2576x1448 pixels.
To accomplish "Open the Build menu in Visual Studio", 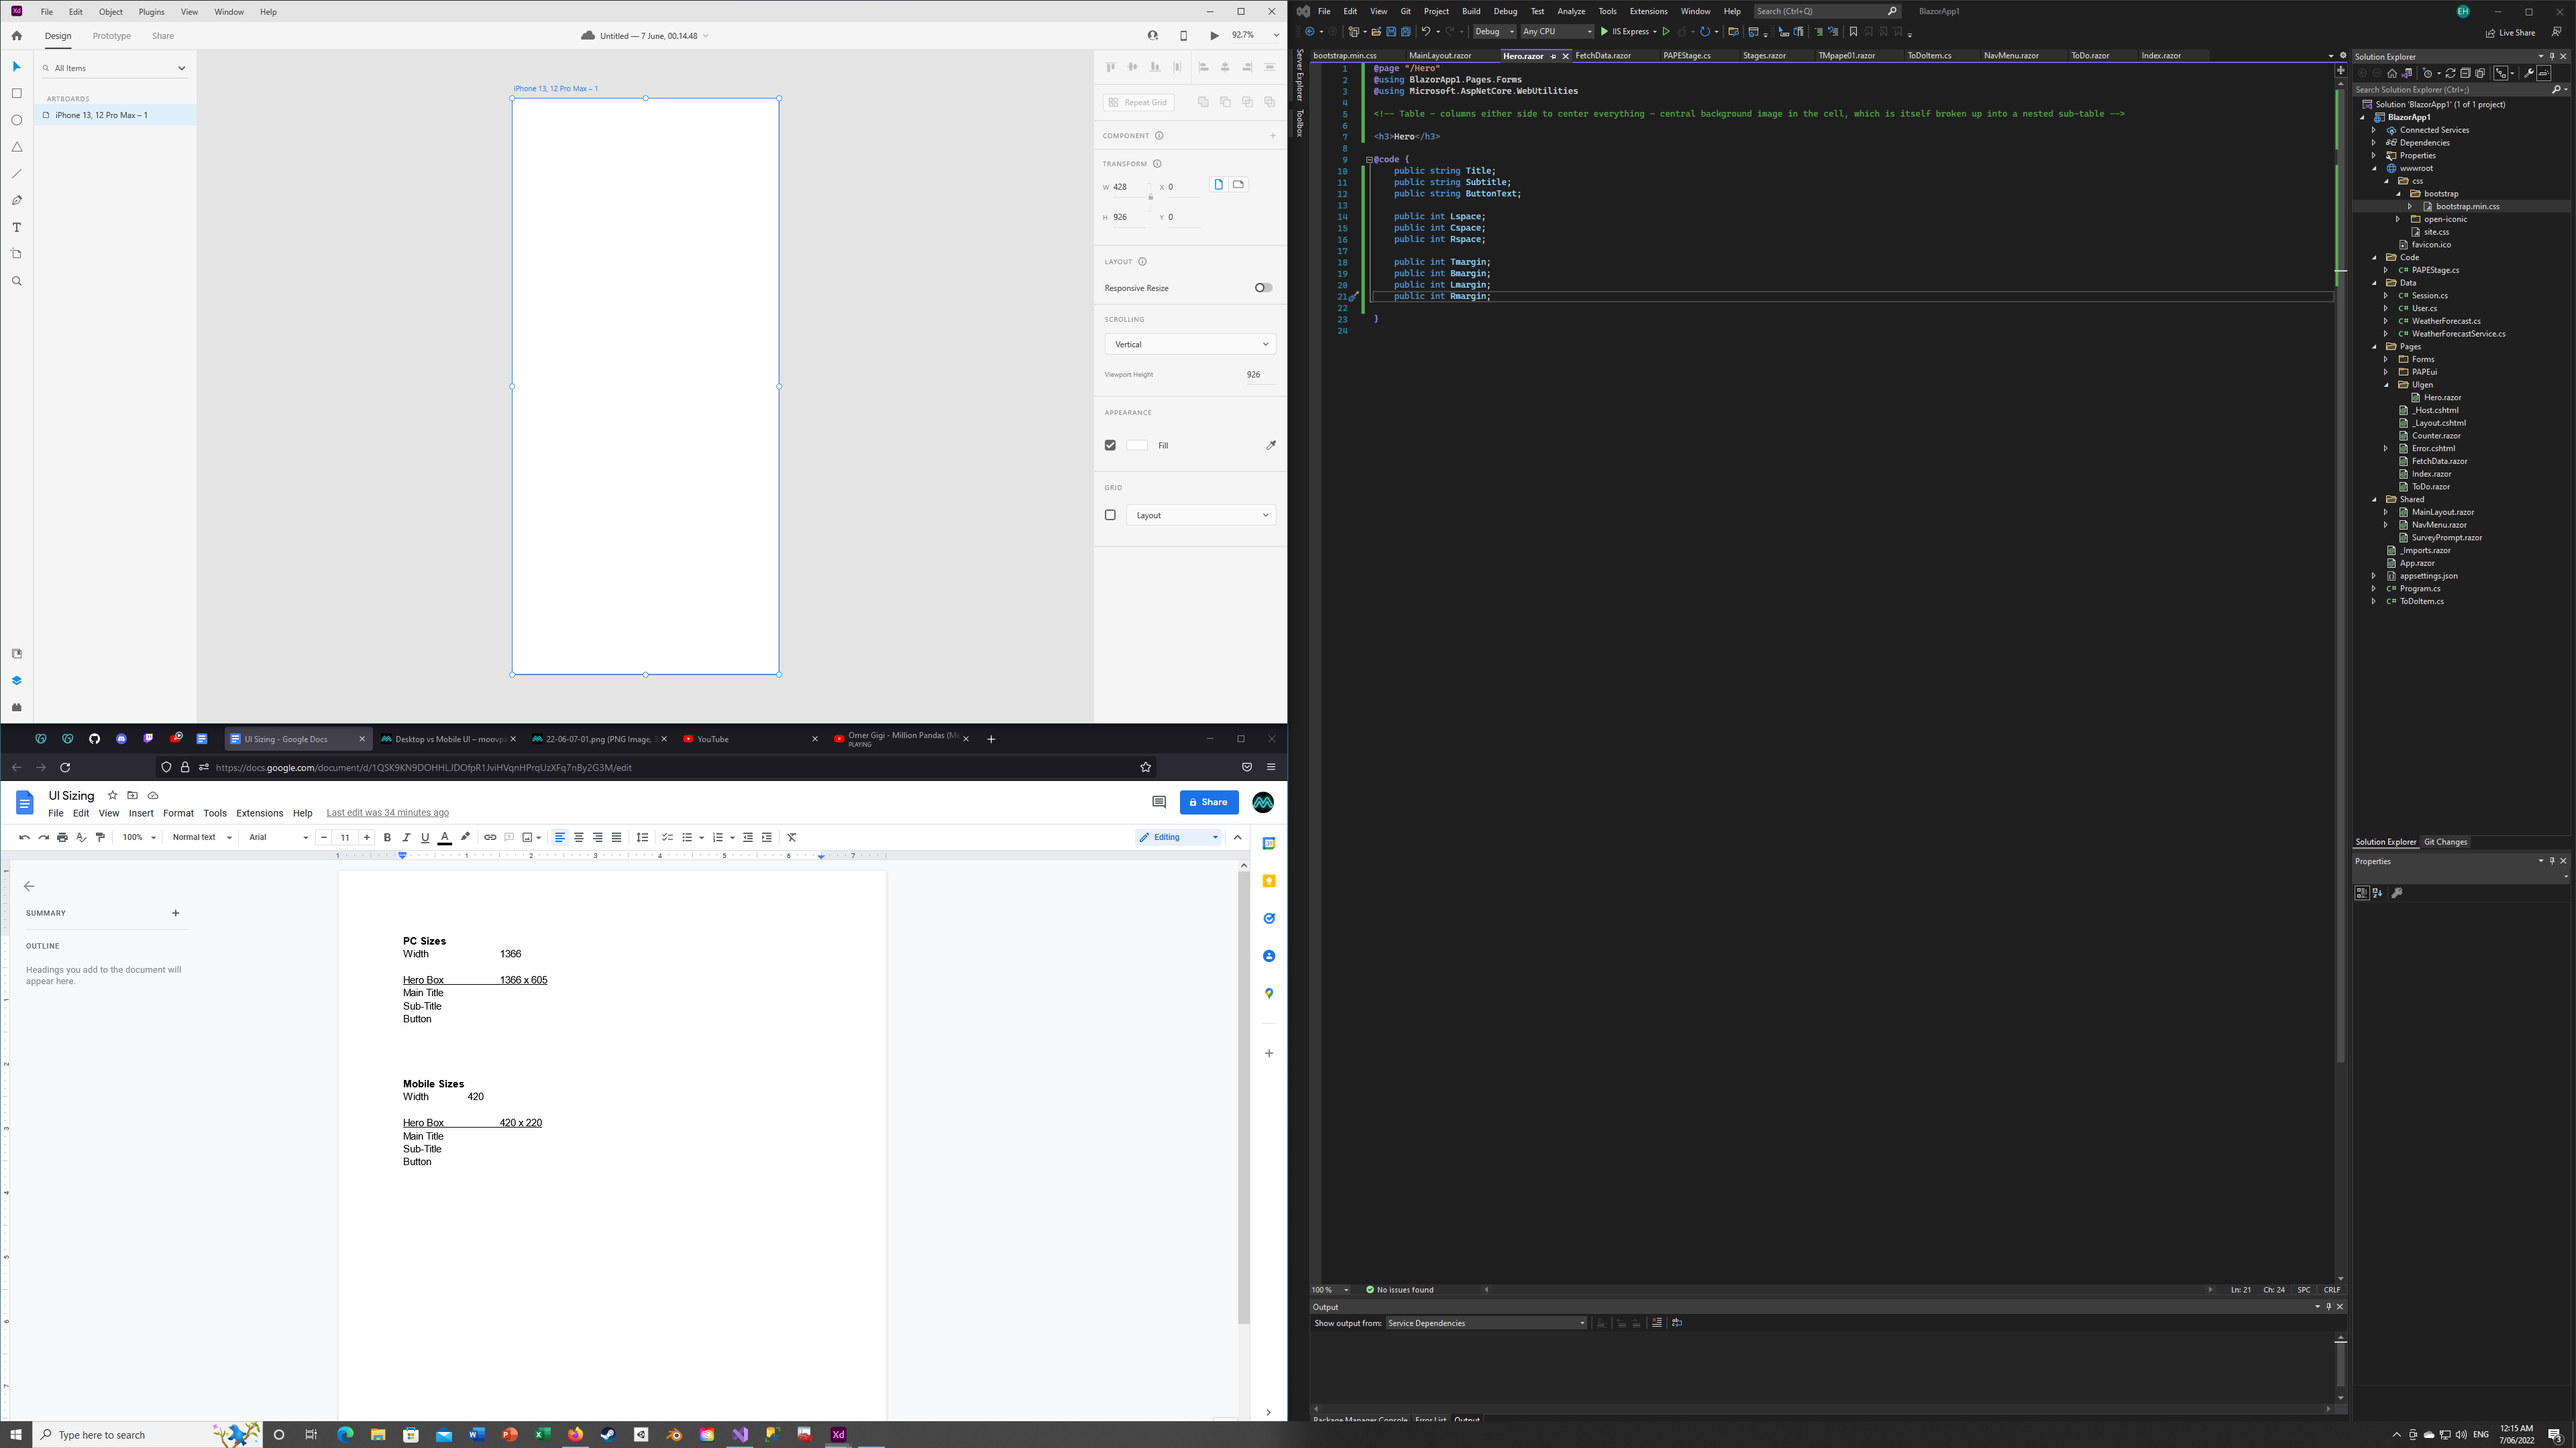I will [1471, 11].
